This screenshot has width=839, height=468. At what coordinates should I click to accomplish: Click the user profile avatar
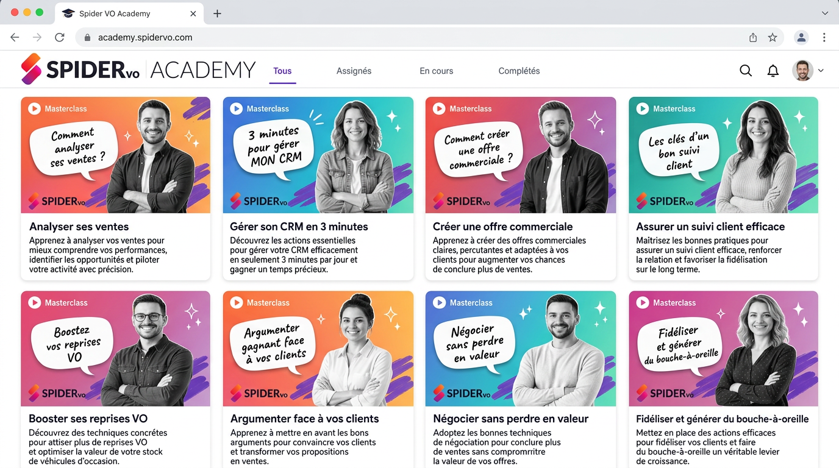coord(802,71)
